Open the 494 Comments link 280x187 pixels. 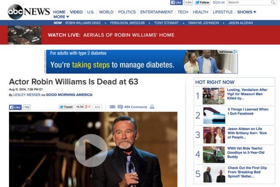[135, 107]
